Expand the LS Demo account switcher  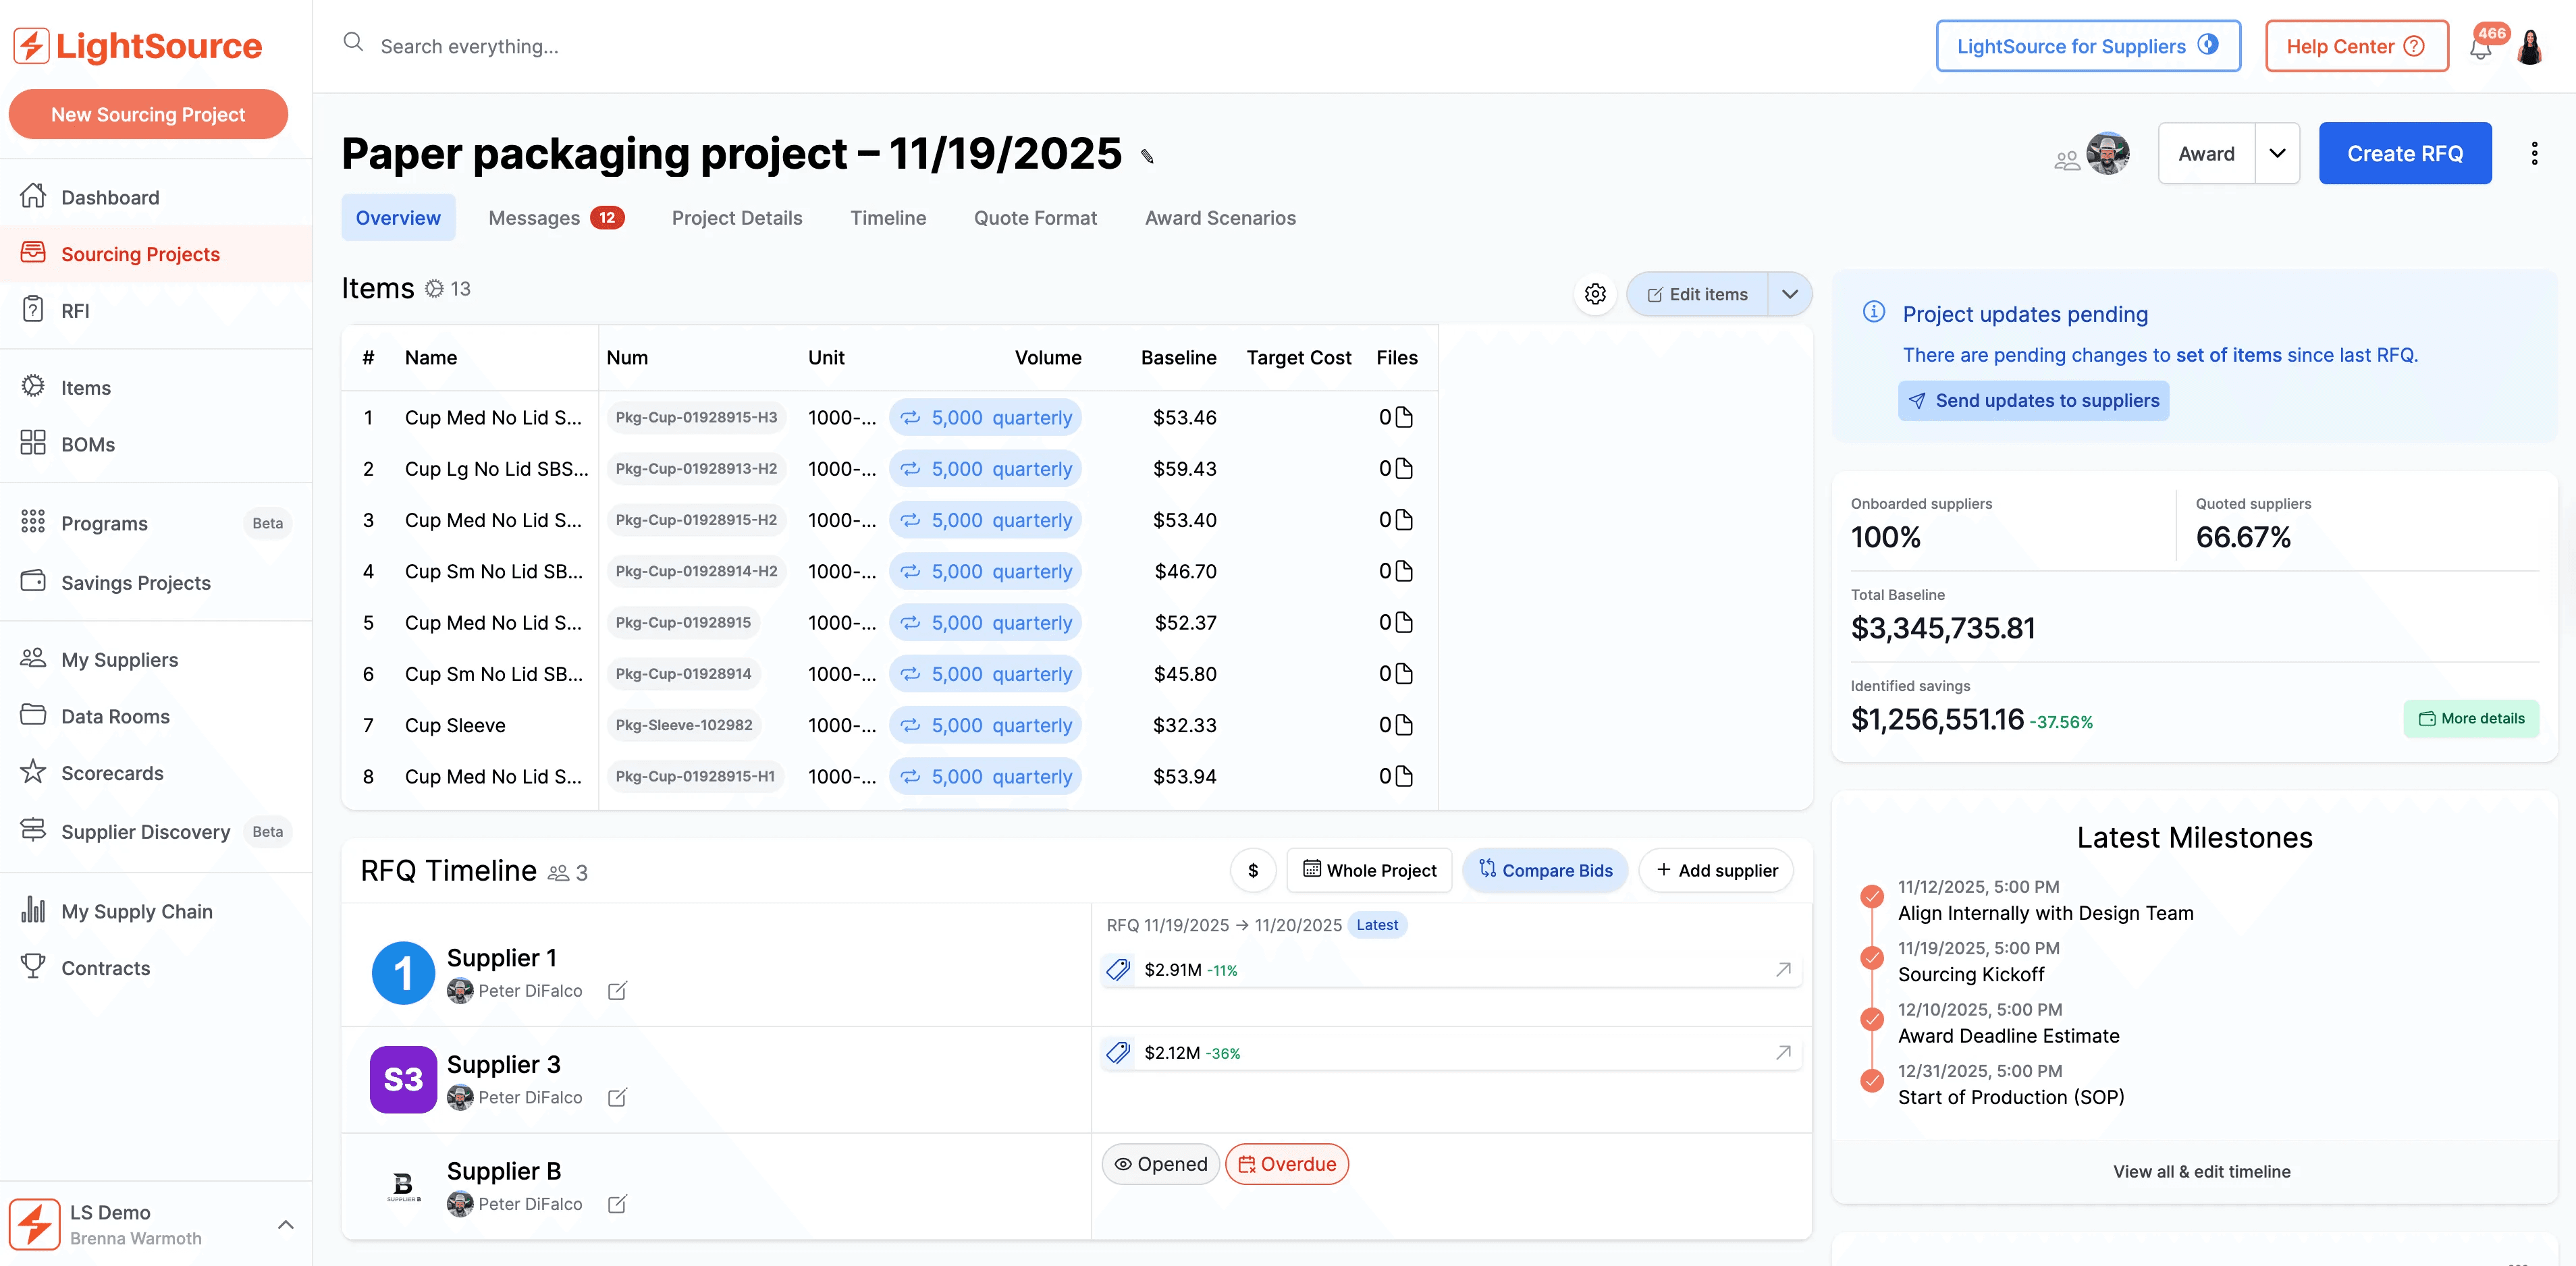(x=285, y=1224)
